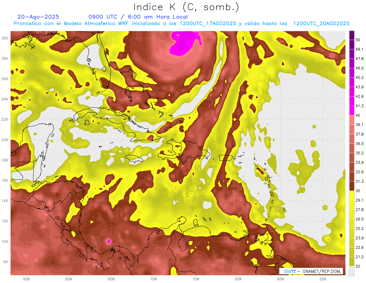Click the '49.1' color scale value
Viewport: 366px width, 283px height.
point(359,49)
